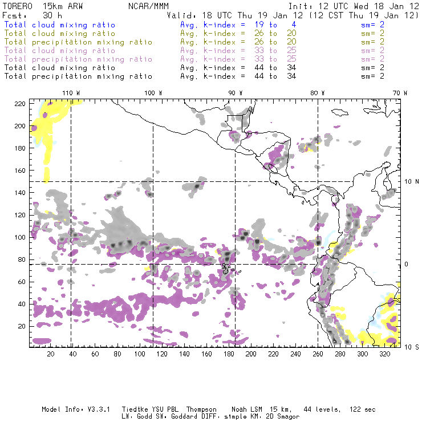Click the '70 W' longitude label
The height and width of the screenshot is (422, 422).
pyautogui.click(x=400, y=93)
